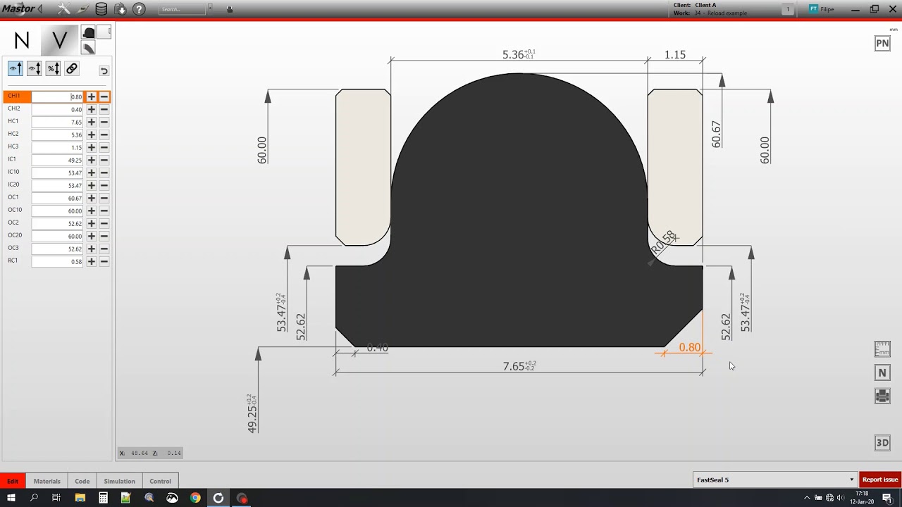Increase OC10 with plus button
Viewport: 902px width, 507px height.
(x=92, y=211)
